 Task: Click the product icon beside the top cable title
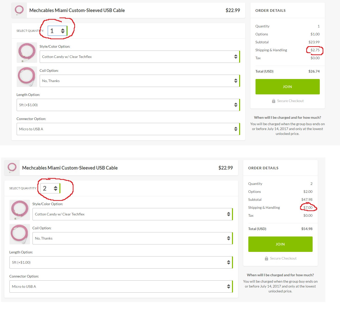pyautogui.click(x=19, y=10)
